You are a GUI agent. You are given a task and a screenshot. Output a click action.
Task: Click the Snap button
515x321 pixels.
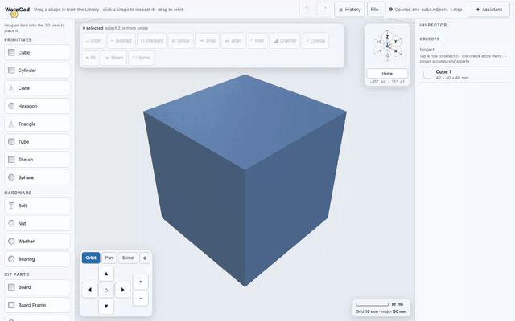[208, 41]
